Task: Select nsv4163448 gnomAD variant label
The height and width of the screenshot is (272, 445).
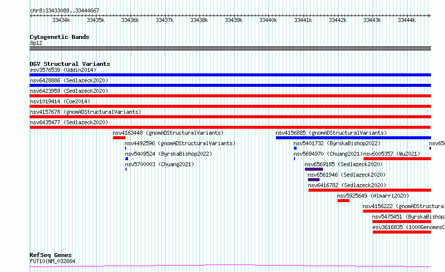Action: [x=168, y=133]
